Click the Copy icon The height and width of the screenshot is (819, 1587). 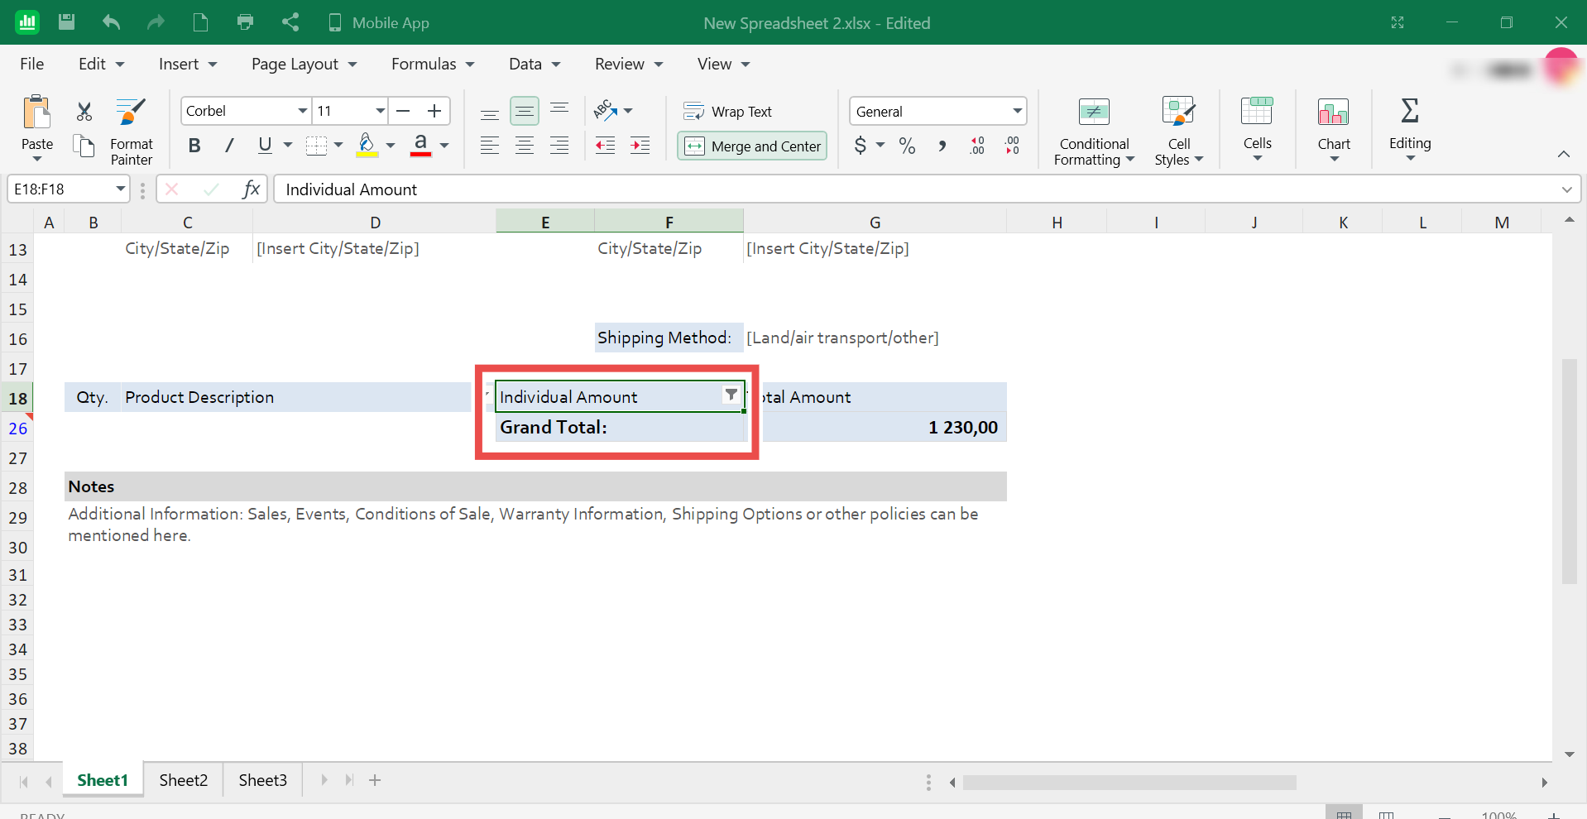pos(84,146)
